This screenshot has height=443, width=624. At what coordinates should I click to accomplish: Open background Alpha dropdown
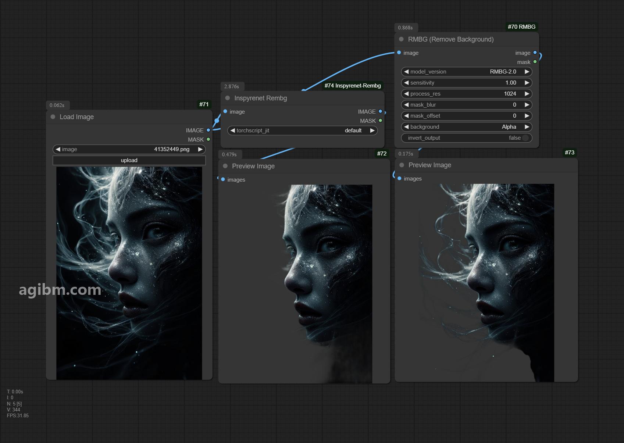(x=467, y=127)
